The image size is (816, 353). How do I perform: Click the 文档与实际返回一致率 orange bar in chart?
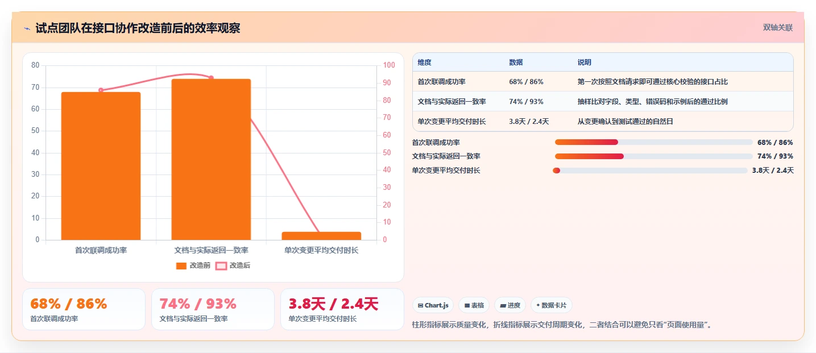pos(211,159)
